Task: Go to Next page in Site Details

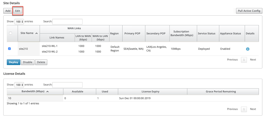Action: [253, 59]
